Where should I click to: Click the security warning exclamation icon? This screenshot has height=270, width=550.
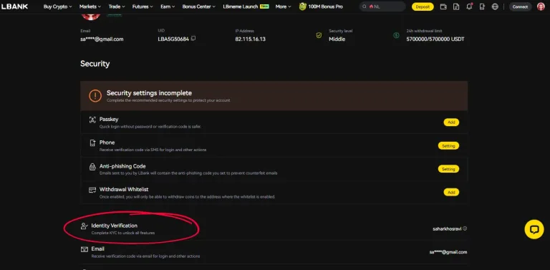[95, 96]
